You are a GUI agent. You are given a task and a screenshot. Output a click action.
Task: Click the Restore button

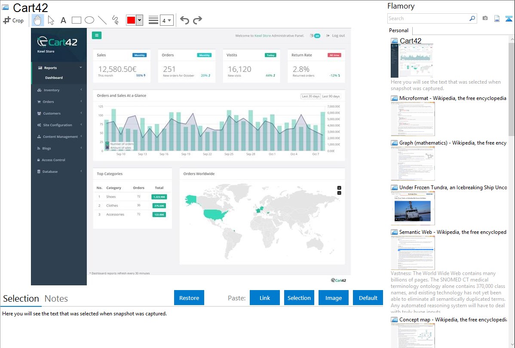click(x=189, y=298)
